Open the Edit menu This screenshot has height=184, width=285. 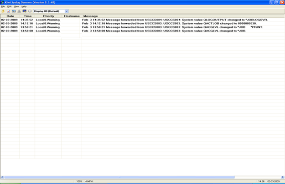point(9,6)
